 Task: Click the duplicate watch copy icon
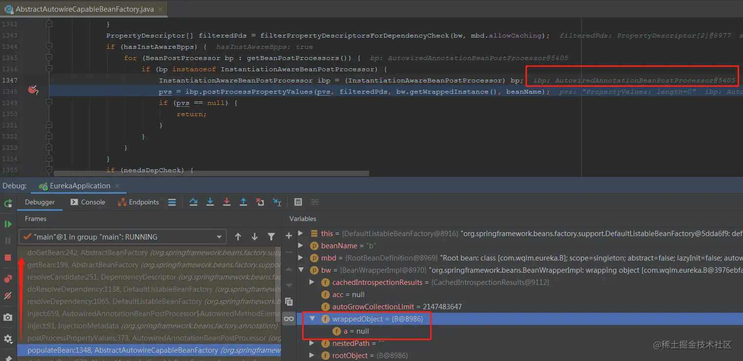289,301
